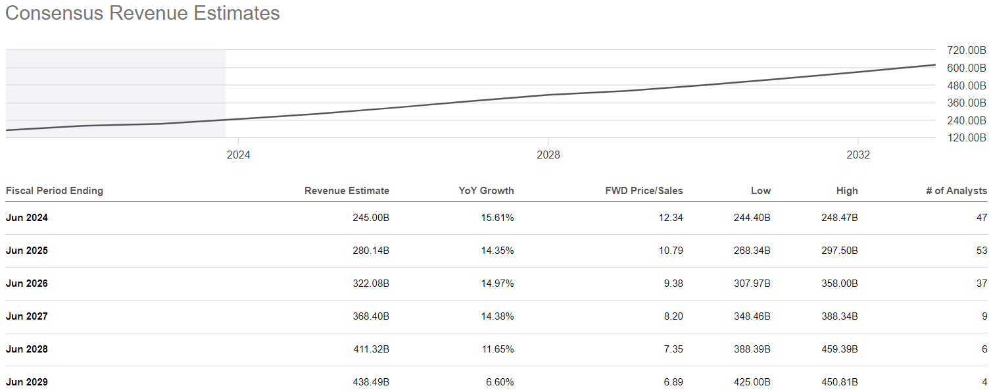The image size is (991, 392).
Task: Select the Jun 2025 row label
Action: [x=27, y=251]
